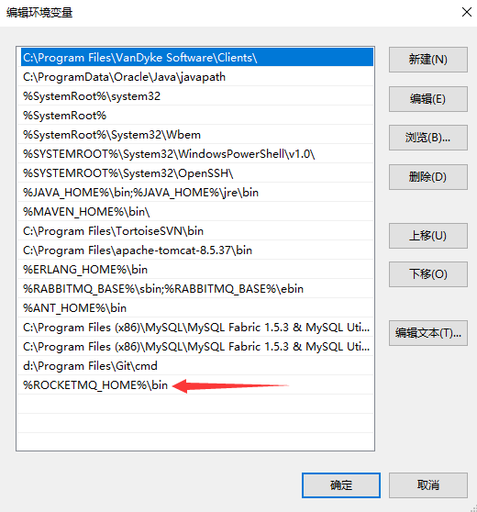
Task: Select the d:\Program Files\Git\cmd entry
Action: coord(195,366)
